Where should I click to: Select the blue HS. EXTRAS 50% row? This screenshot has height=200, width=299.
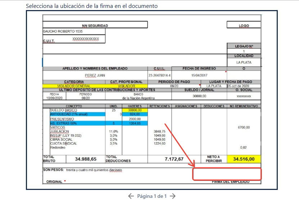77,123
